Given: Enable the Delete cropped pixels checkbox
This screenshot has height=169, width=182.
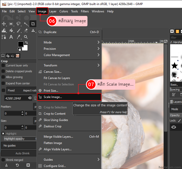Looking at the screenshot, I should [3, 71].
